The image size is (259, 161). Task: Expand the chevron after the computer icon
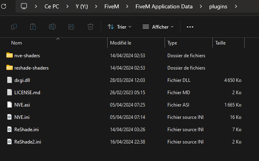point(36,7)
